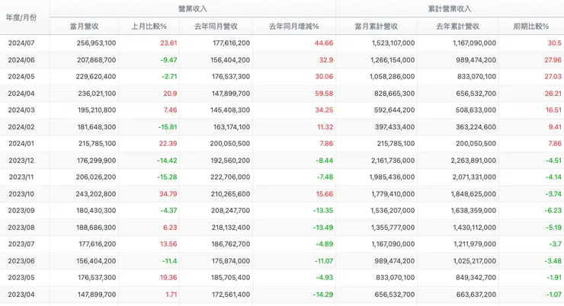Click monthly revenue value 207,868,700

[x=96, y=60]
